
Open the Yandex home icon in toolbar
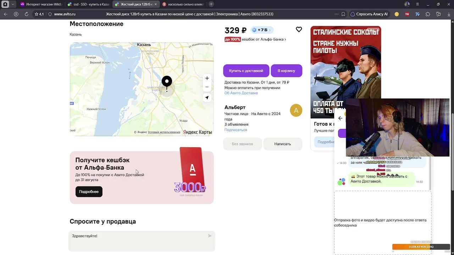tap(16, 14)
